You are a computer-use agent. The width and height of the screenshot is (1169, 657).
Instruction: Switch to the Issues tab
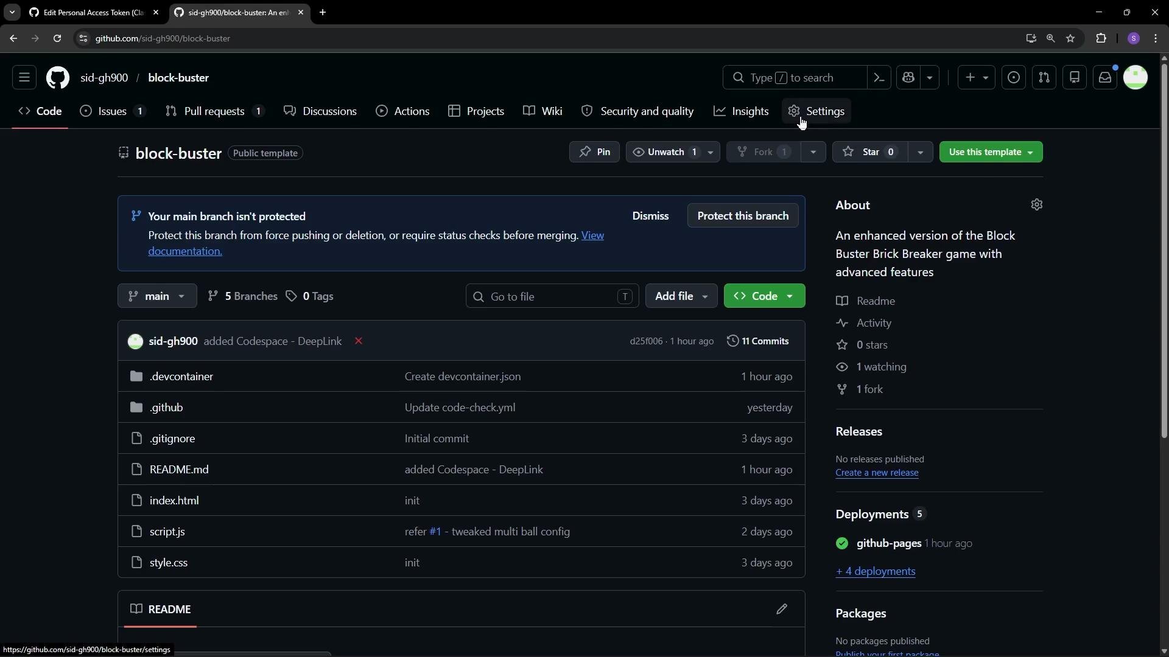click(113, 111)
